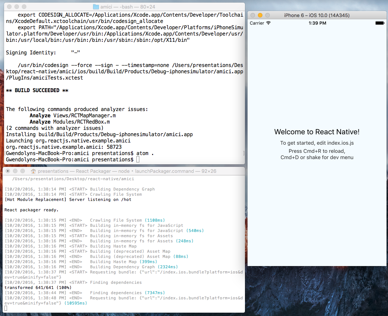388x316 pixels.
Task: Click the 'Press Cmd+R to reload,' line
Action: pyautogui.click(x=317, y=151)
